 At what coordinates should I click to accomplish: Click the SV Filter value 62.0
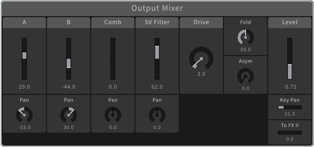tap(157, 87)
